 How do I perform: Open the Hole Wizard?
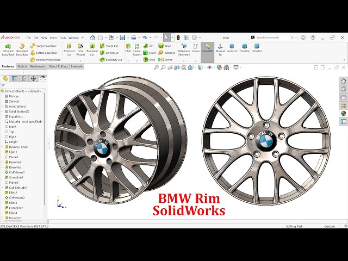(x=80, y=49)
